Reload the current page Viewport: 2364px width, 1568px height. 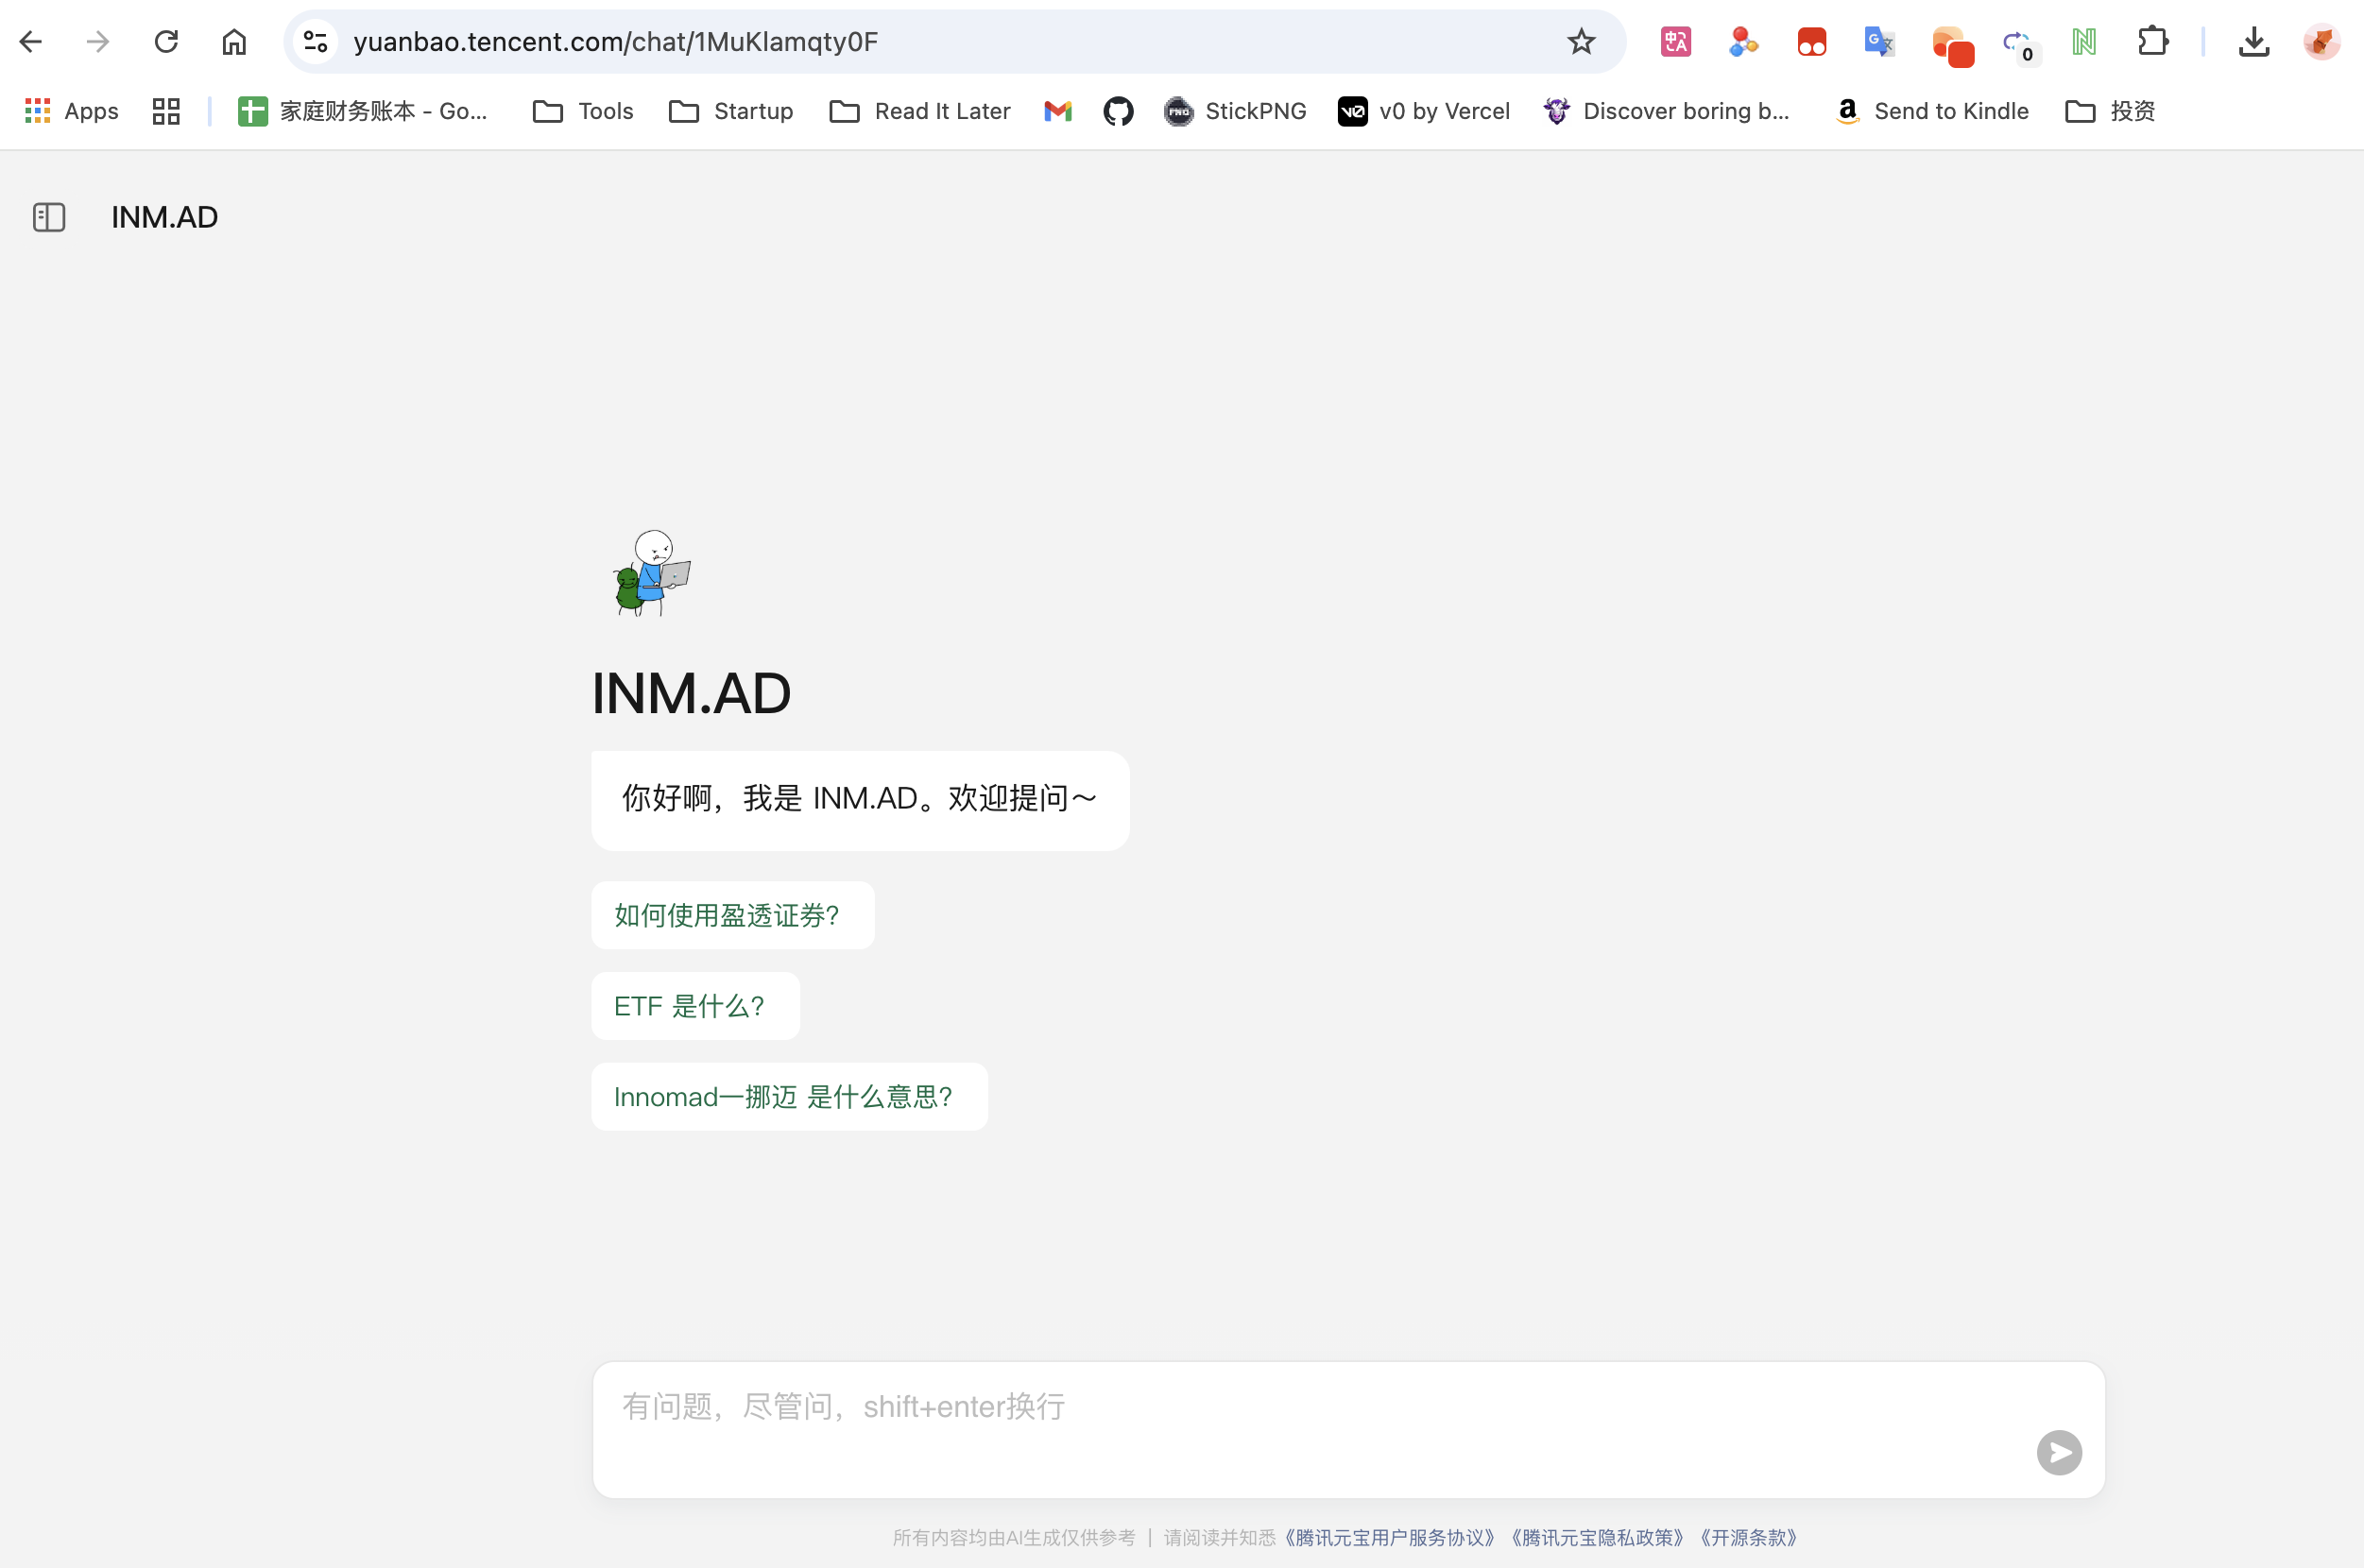pyautogui.click(x=166, y=42)
